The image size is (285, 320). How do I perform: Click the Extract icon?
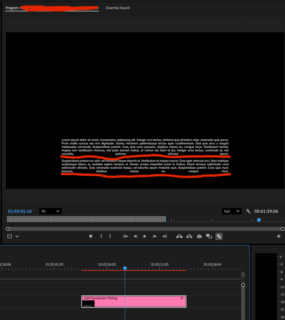point(189,236)
